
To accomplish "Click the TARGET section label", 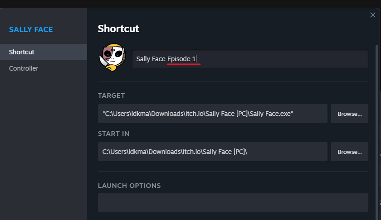I will pyautogui.click(x=111, y=96).
